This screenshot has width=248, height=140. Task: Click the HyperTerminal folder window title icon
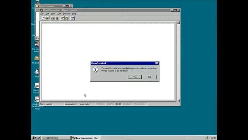tap(37, 6)
